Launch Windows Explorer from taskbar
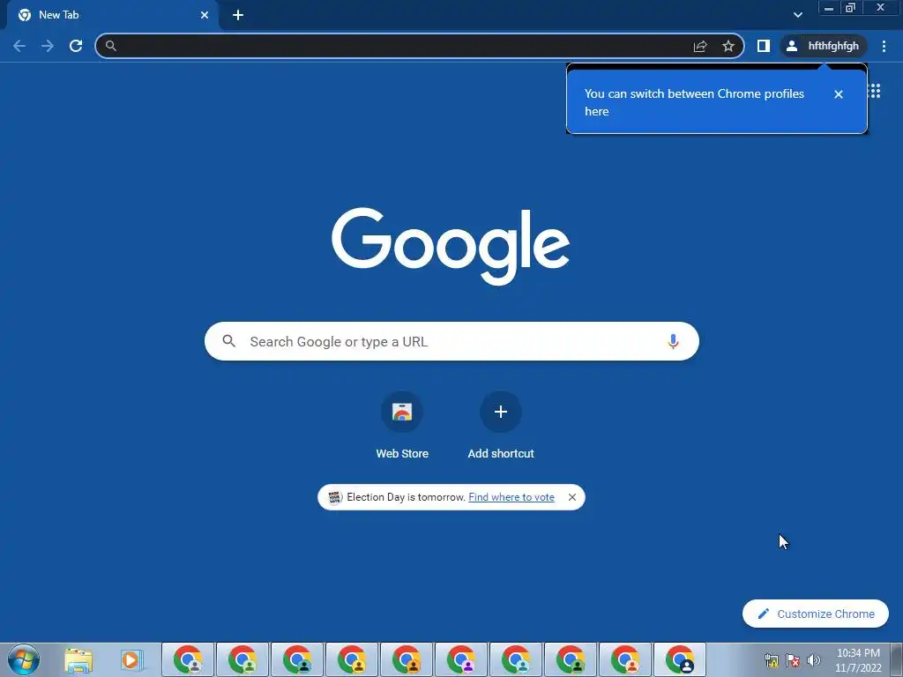 (78, 660)
